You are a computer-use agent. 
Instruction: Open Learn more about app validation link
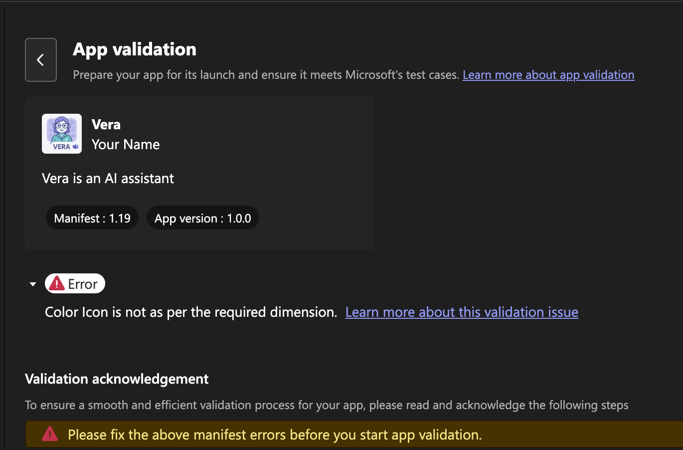coord(548,75)
